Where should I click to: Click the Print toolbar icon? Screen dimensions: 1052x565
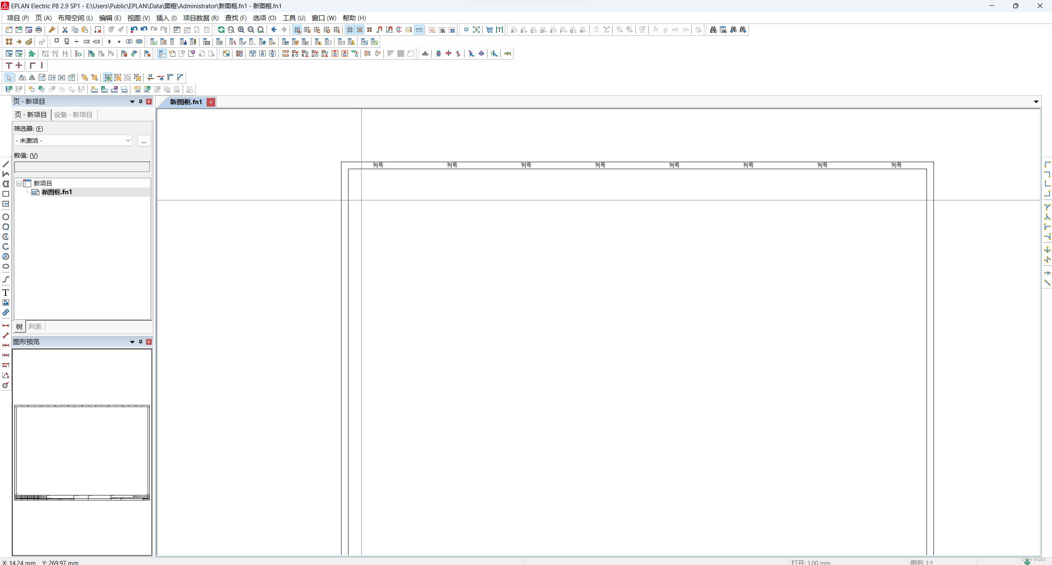tap(39, 30)
